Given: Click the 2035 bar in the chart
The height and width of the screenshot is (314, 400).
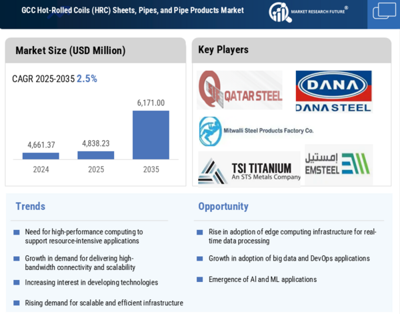Looking at the screenshot, I should (x=151, y=135).
